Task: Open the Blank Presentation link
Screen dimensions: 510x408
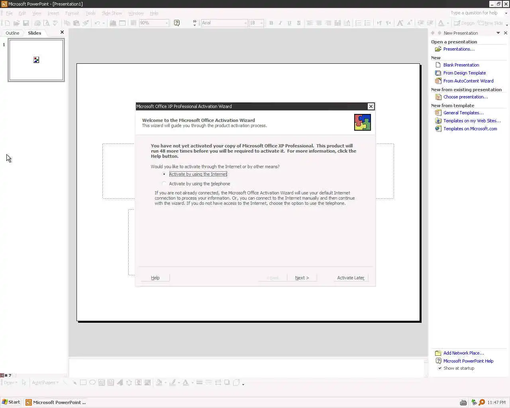Action: pos(461,65)
